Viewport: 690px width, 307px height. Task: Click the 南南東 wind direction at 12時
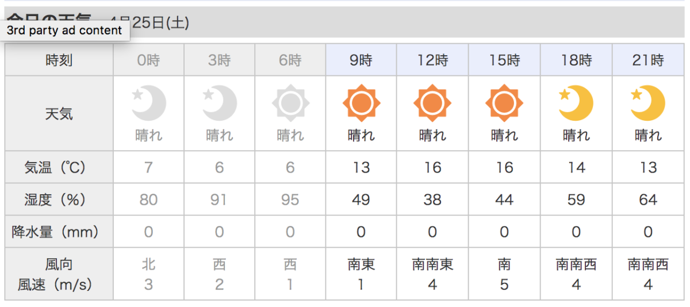432,264
